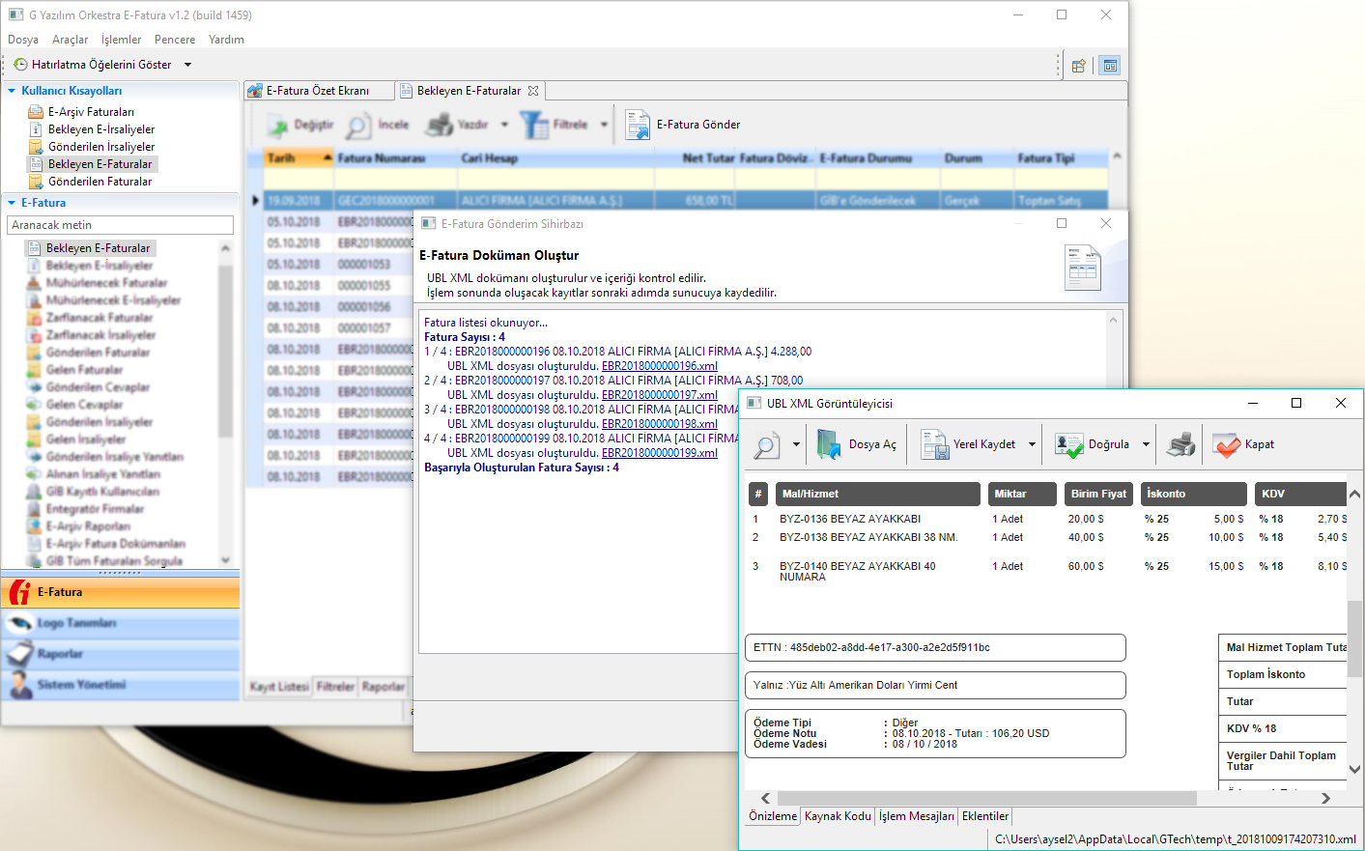
Task: Click the E-Fatura Gönder toolbar icon
Action: point(638,125)
